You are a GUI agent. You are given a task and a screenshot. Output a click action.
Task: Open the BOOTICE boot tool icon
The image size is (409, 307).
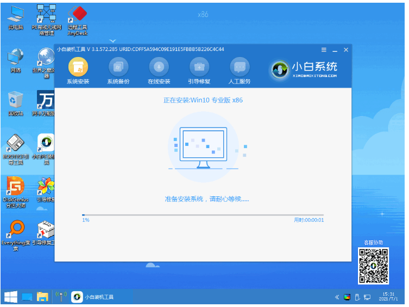tap(15, 145)
